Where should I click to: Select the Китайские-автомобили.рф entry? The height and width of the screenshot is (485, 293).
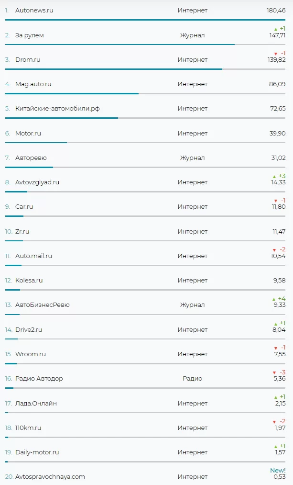point(57,109)
